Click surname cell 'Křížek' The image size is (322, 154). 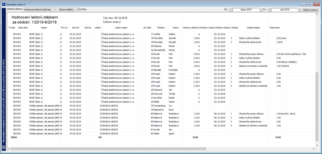pos(157,102)
